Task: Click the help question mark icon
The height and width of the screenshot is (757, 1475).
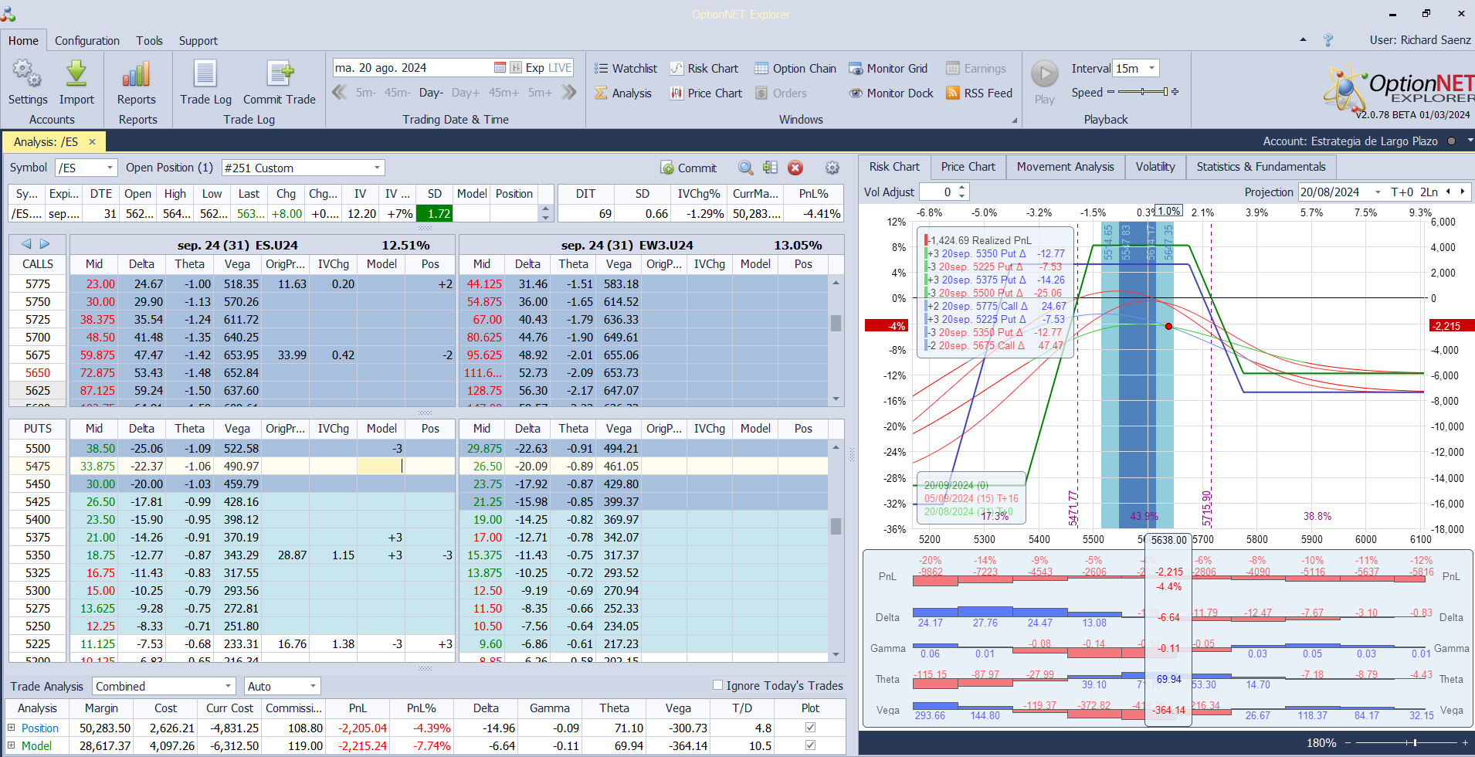Action: coord(1328,40)
